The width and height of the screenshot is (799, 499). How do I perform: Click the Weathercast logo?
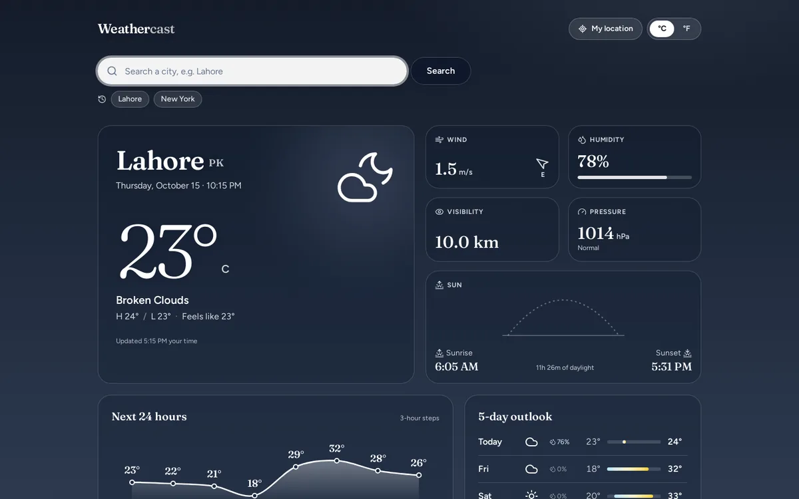point(136,29)
